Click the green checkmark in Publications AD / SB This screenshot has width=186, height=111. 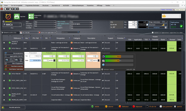pos(181,26)
